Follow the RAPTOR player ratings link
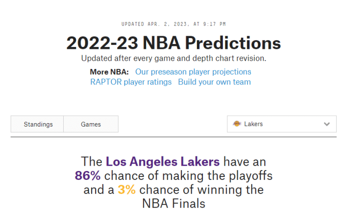Viewport: 343px width, 215px height. point(131,82)
